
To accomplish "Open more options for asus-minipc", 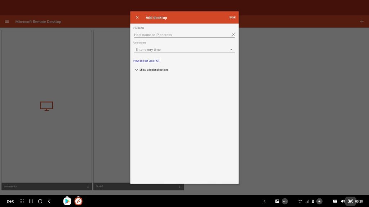I will click(88, 186).
